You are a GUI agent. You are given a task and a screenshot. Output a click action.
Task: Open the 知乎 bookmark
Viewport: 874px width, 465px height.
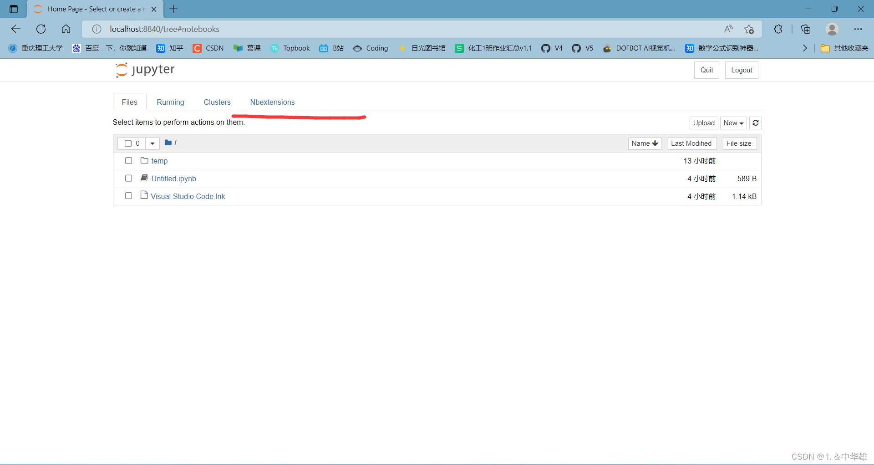pyautogui.click(x=170, y=48)
